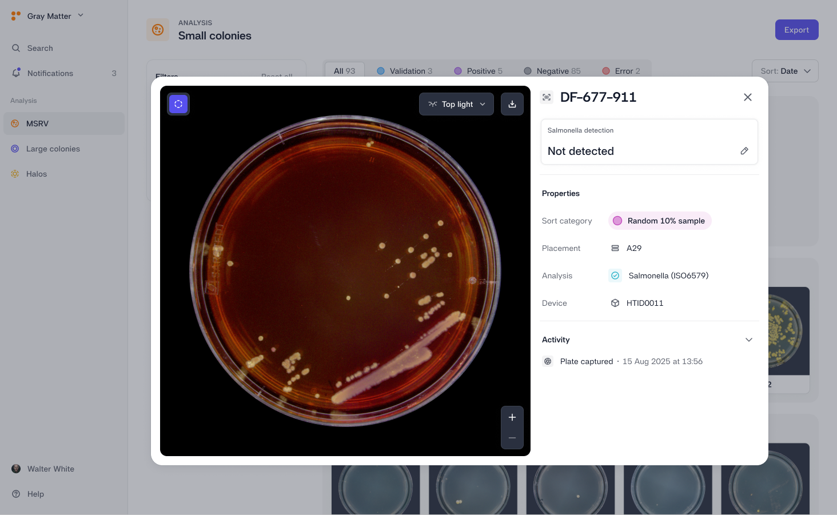Open Help from the sidebar
Screen dimensions: 837x515
point(63,494)
